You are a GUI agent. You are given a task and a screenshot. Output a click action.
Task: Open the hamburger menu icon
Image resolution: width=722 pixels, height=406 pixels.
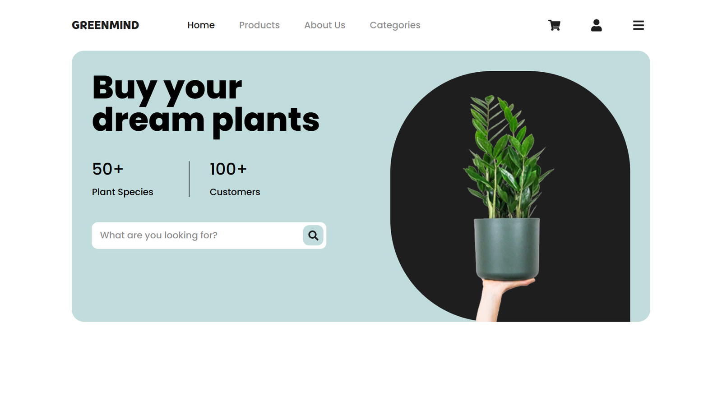click(x=638, y=25)
